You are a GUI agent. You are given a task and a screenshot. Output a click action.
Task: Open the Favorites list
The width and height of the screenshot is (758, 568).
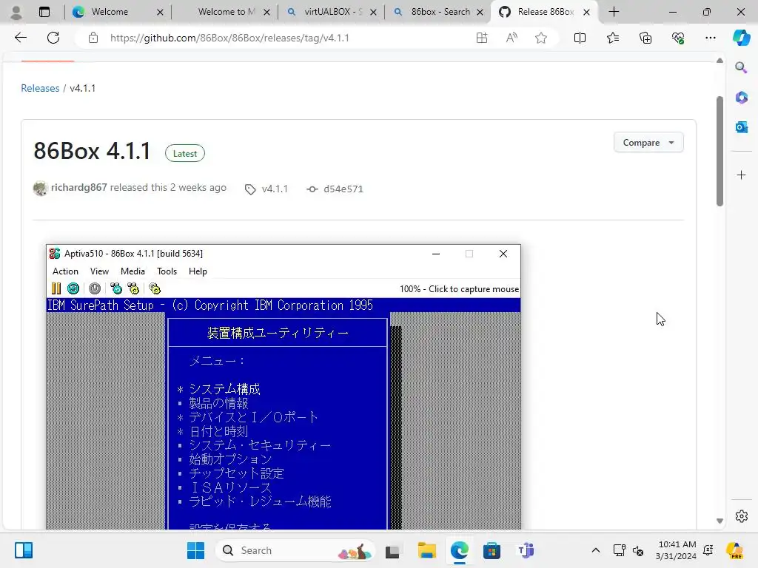pyautogui.click(x=612, y=38)
